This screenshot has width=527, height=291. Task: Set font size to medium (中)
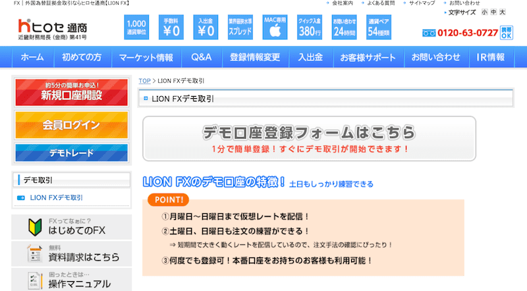[x=493, y=12]
